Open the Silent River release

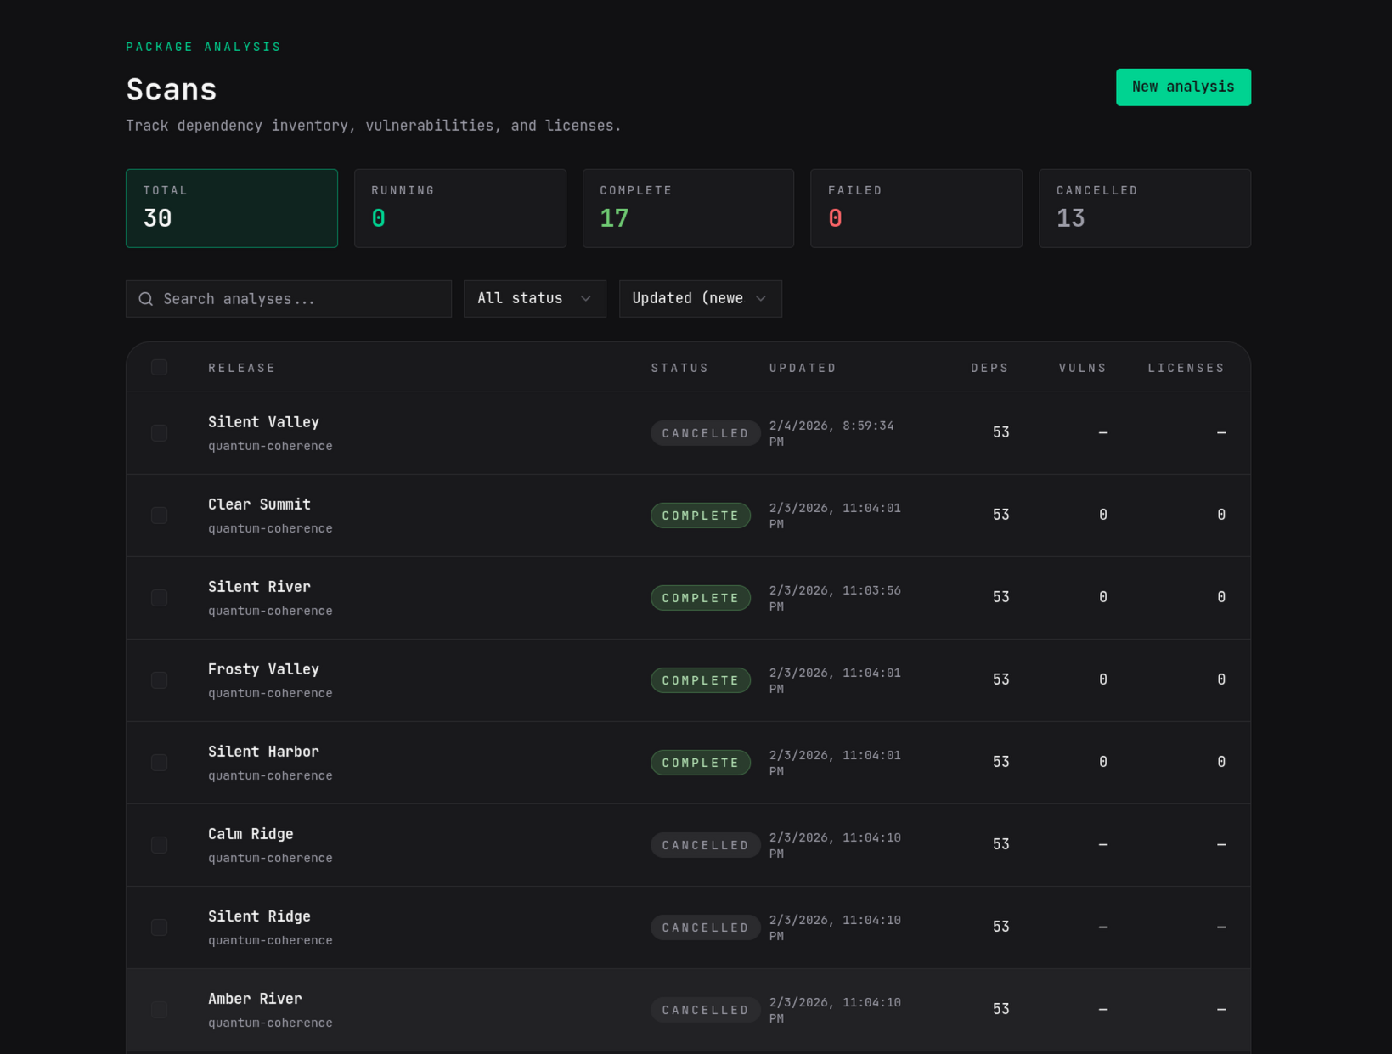(x=259, y=587)
